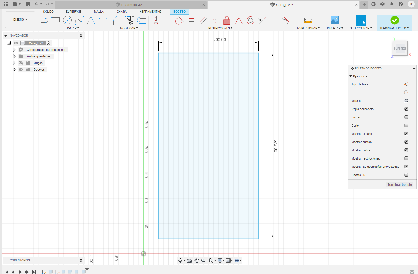This screenshot has height=274, width=418.
Task: Select the Line sketch tool
Action: point(44,20)
